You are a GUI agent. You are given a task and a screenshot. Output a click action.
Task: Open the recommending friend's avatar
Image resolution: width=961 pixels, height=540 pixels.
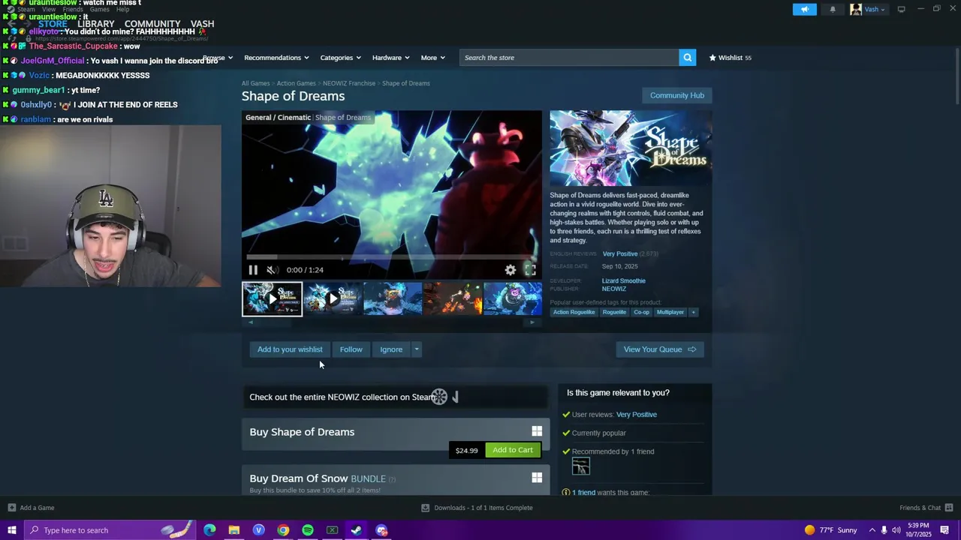[x=580, y=466]
